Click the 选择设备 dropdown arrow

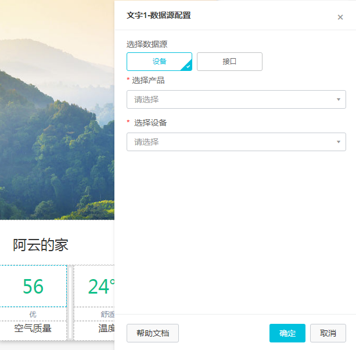pos(339,142)
